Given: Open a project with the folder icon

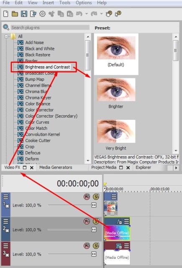Looking at the screenshot, I should coord(15,14).
